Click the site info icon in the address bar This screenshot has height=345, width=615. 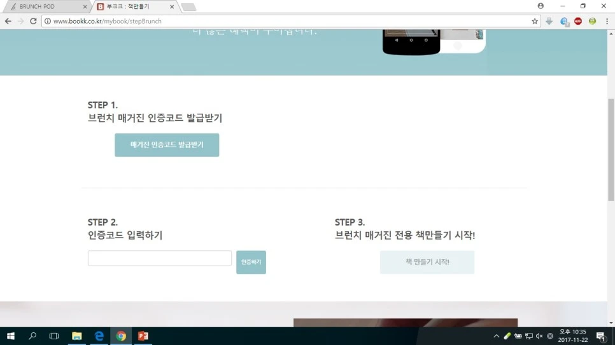click(48, 21)
